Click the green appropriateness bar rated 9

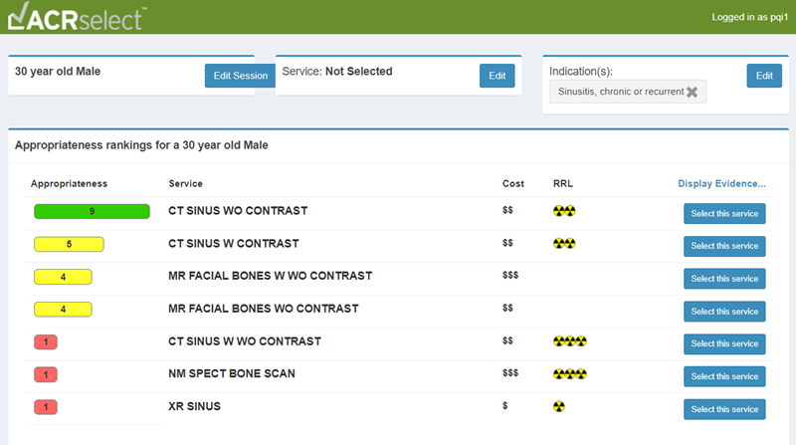[x=92, y=211]
